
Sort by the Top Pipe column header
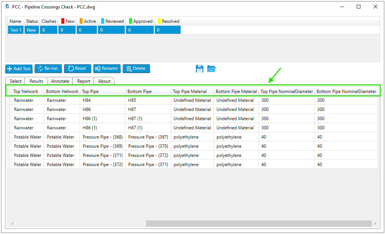click(x=103, y=91)
